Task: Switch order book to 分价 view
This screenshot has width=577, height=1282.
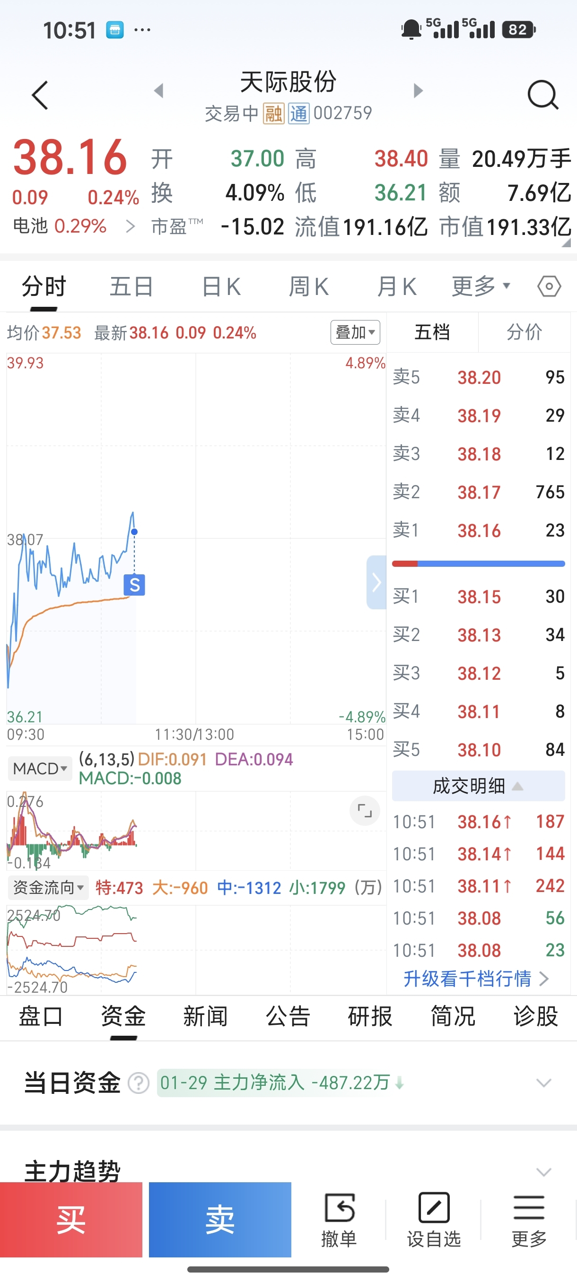Action: coord(524,332)
